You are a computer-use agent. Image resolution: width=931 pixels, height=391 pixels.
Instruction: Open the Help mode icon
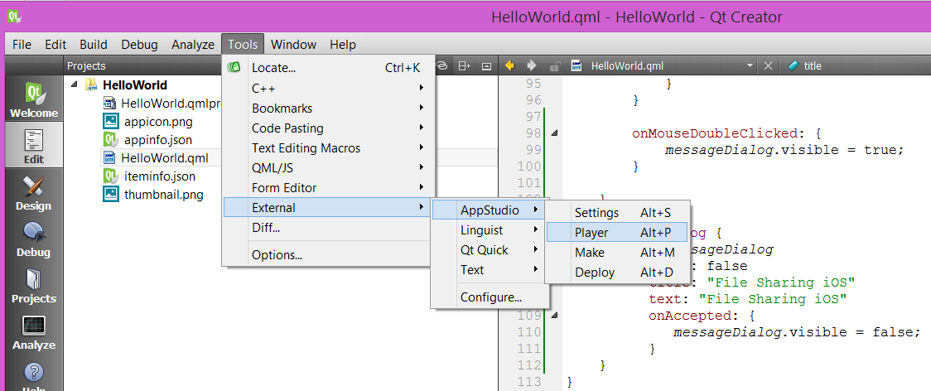(x=34, y=374)
